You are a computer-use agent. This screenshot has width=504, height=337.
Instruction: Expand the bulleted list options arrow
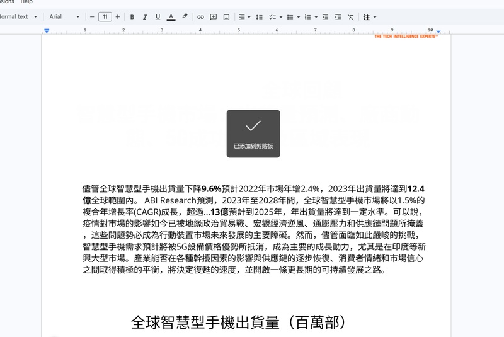click(299, 17)
